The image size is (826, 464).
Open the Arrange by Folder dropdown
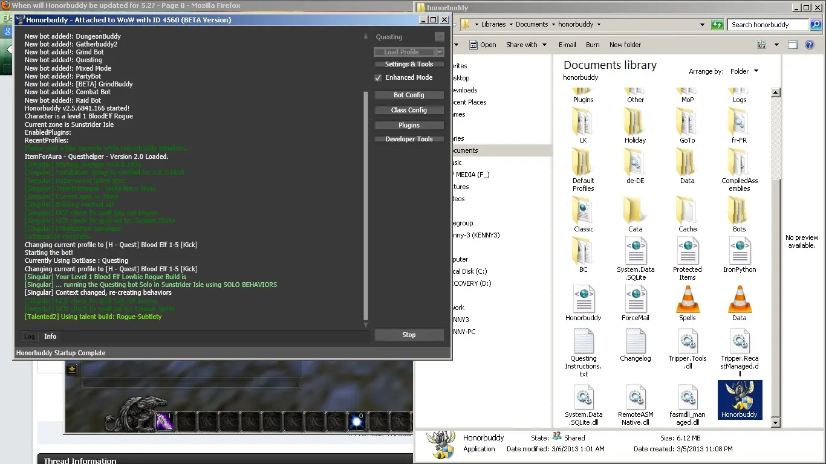coord(744,71)
